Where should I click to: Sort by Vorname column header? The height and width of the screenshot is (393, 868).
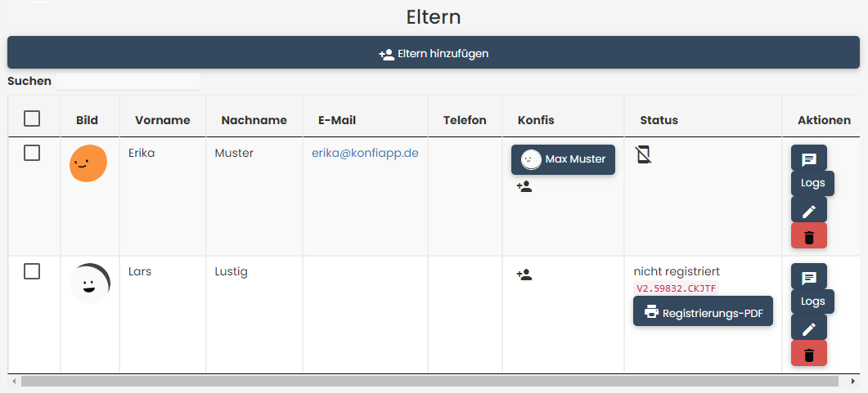[x=163, y=120]
